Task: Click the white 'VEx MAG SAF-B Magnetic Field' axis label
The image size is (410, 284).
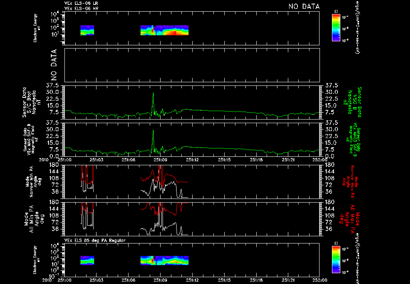Action: click(31, 139)
